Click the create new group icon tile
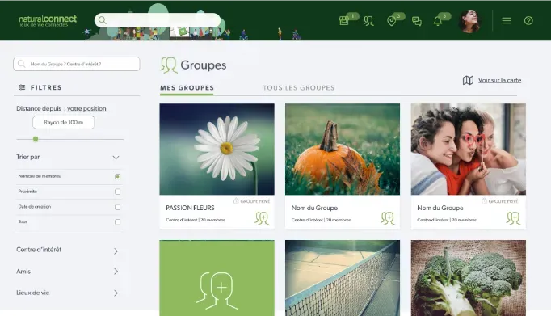 [217, 291]
